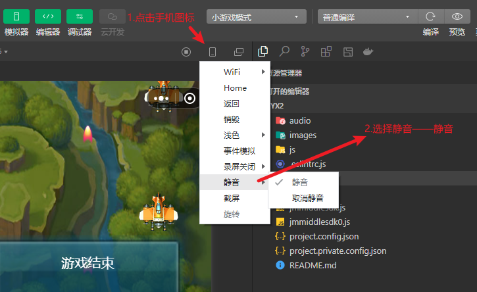Viewport: 477px width, 292px height.
Task: Open the search magnifier icon
Action: (x=284, y=51)
